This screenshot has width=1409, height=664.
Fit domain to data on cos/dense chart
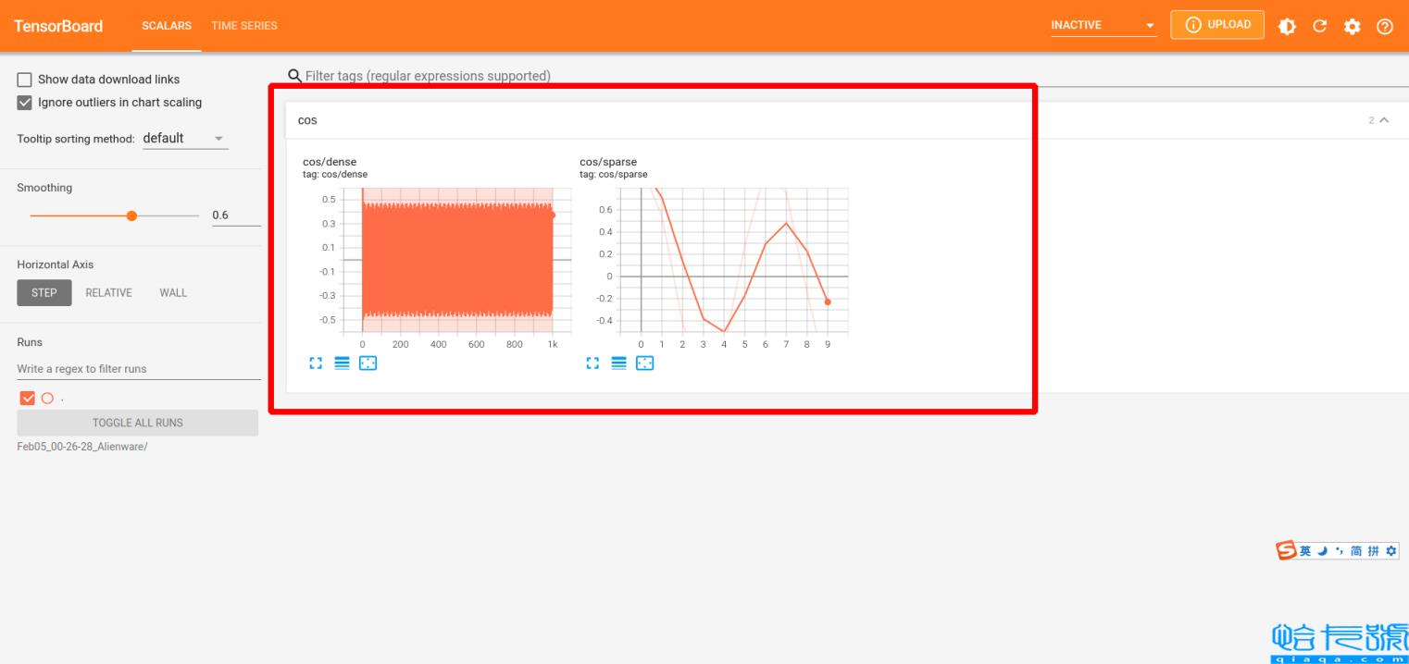(368, 363)
